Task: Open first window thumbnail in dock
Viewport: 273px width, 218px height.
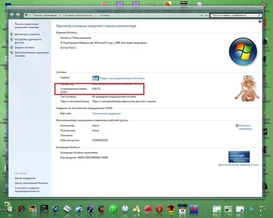Action: pyautogui.click(x=217, y=209)
